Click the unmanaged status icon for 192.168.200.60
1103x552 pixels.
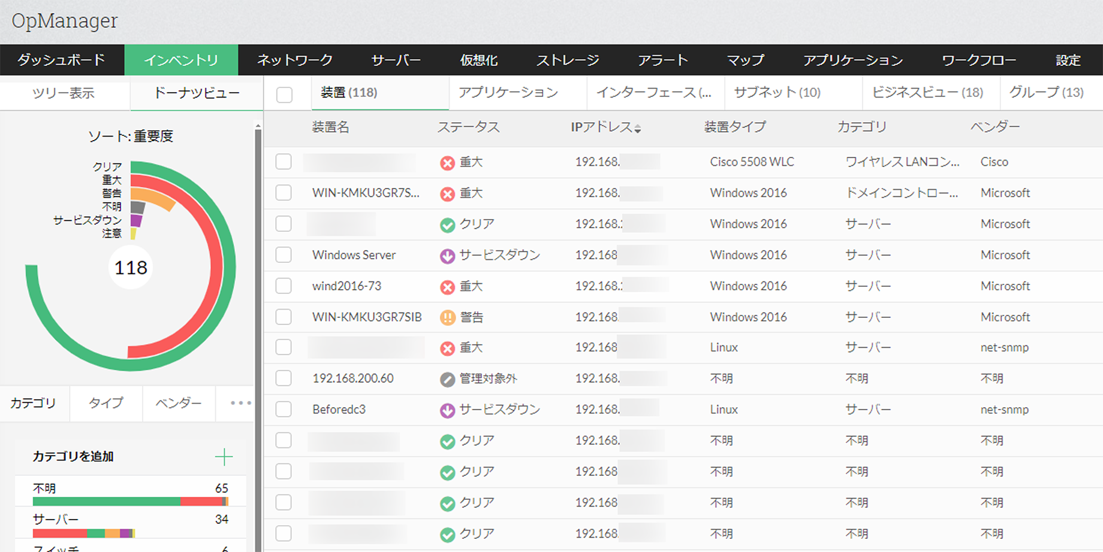pyautogui.click(x=447, y=380)
